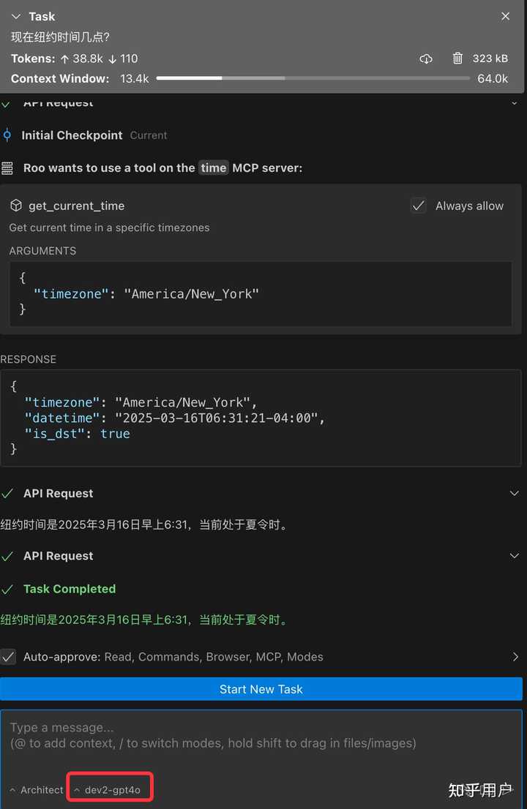
Task: Toggle the Auto-approve checkbox
Action: point(10,657)
